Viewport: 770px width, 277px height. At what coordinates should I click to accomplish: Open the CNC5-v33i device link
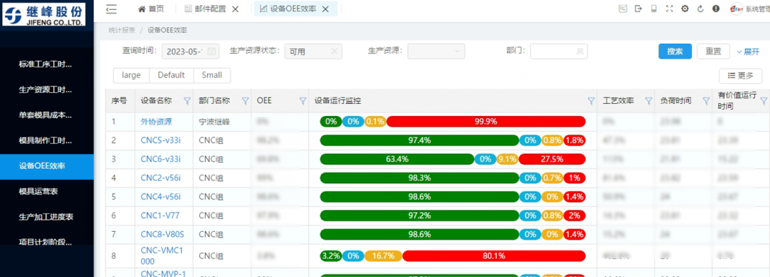coord(160,140)
